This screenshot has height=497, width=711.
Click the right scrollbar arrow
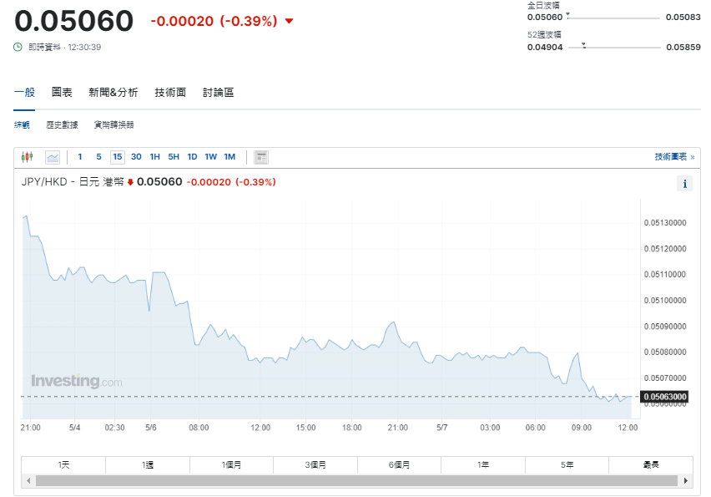coord(686,481)
